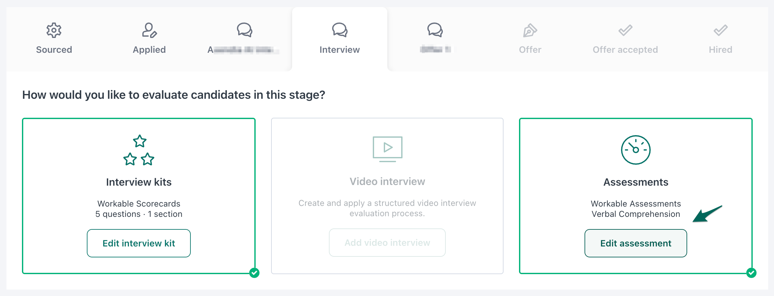Click the Offer accepted checkmark icon
The height and width of the screenshot is (296, 774).
coord(625,30)
